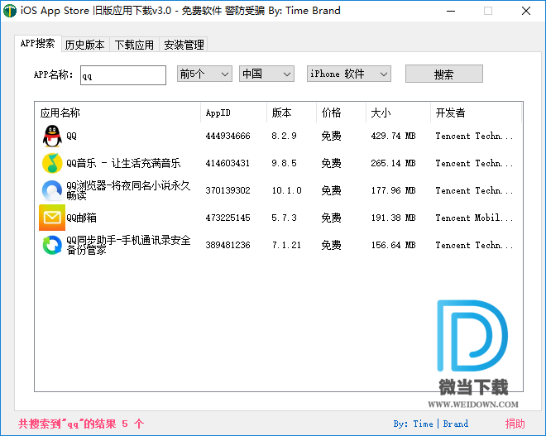Select the QQ音乐 - 让生活充满音乐 row
The width and height of the screenshot is (546, 436).
(x=123, y=163)
